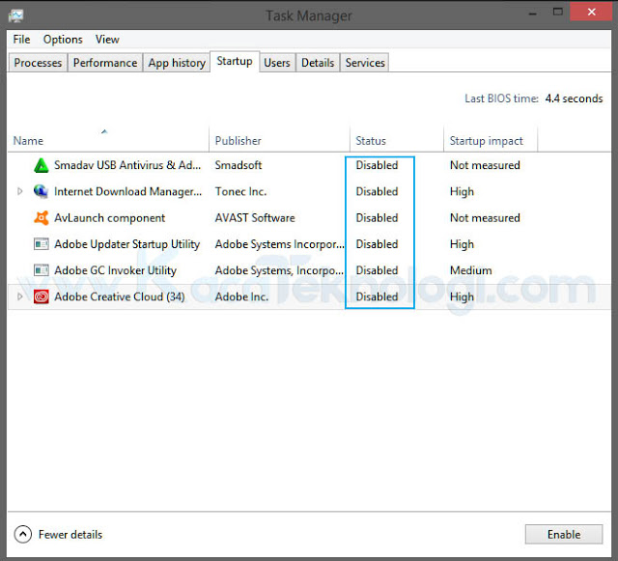
Task: Click Disabled status in the AvLaunch row
Action: (x=377, y=218)
